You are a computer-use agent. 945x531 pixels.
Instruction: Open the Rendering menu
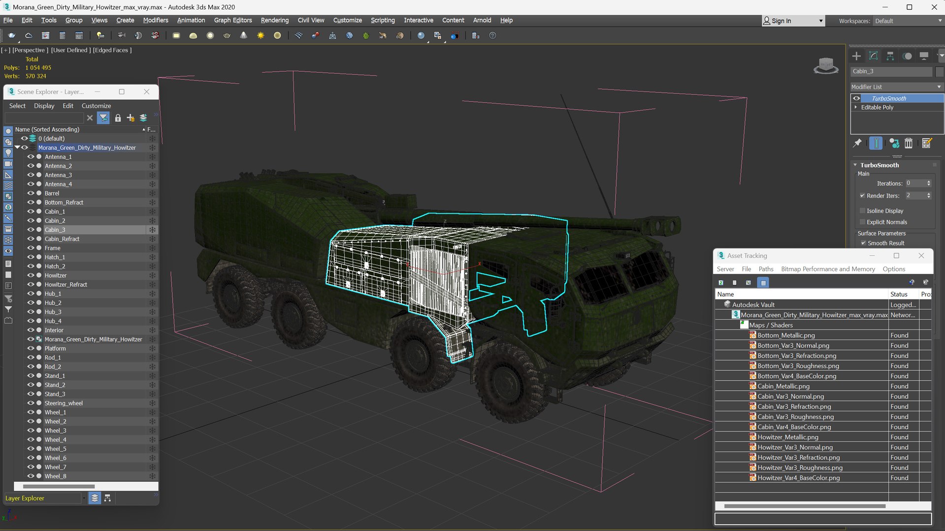(274, 20)
